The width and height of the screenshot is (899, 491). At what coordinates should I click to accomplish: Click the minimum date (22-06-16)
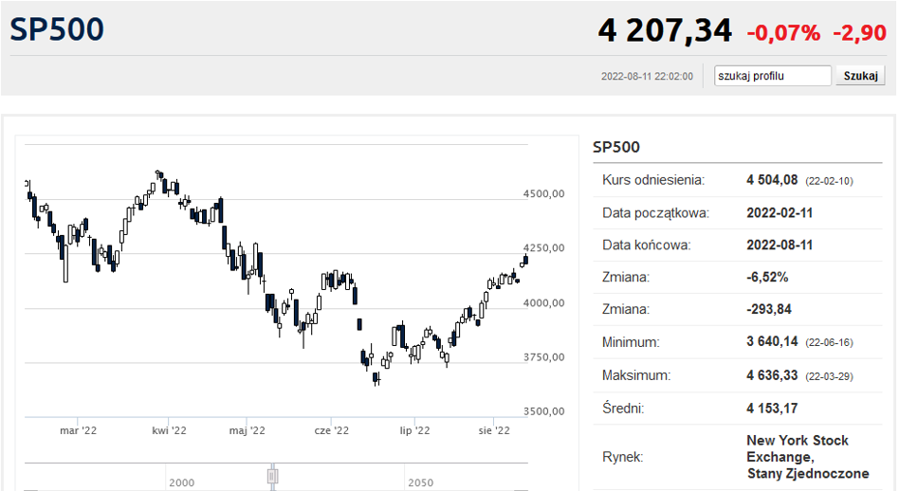829,342
